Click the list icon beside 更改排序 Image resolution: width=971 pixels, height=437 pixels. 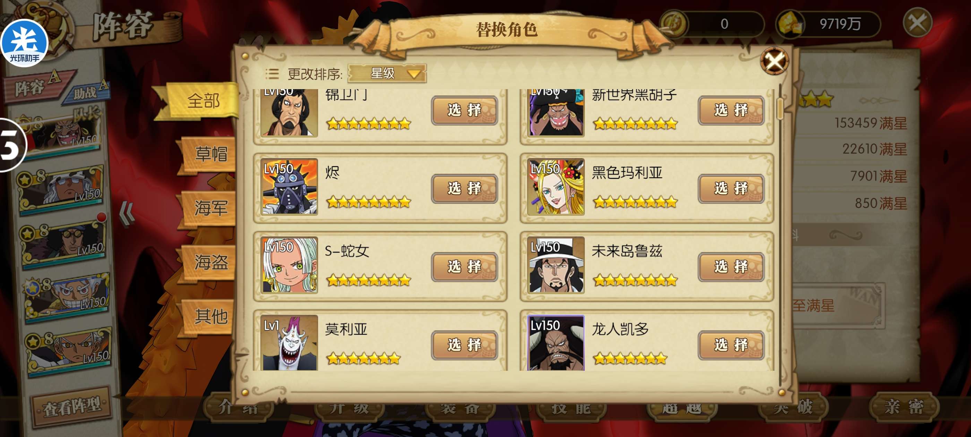(x=272, y=74)
